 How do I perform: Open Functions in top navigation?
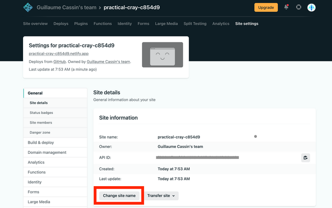103,24
